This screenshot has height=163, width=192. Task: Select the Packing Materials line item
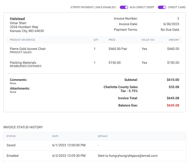click(x=23, y=63)
